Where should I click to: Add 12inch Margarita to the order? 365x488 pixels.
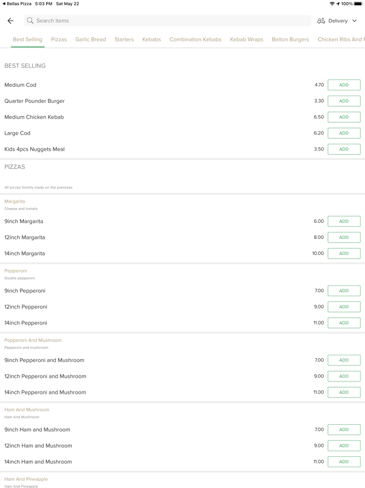[344, 237]
